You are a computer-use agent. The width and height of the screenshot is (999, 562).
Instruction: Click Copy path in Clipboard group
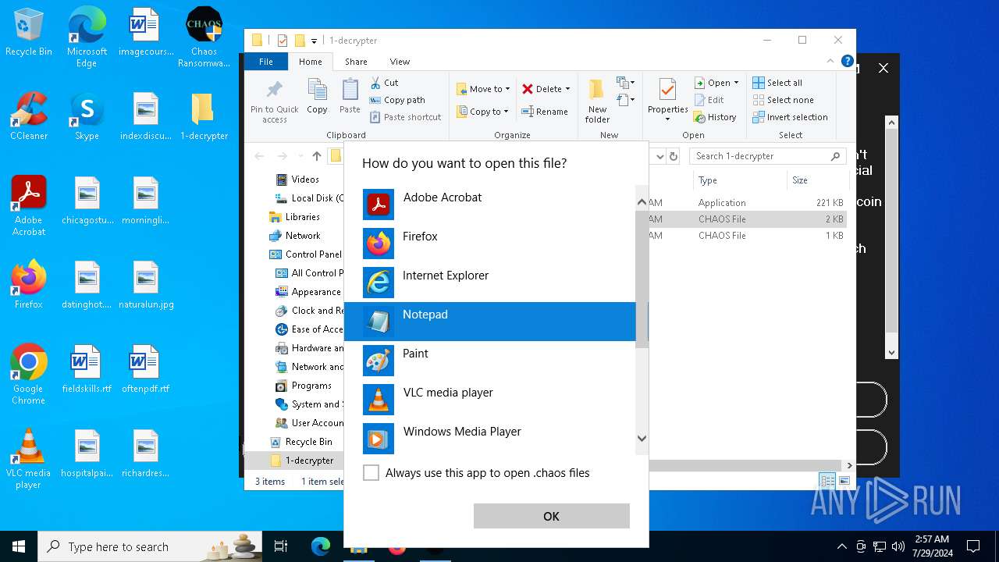point(397,100)
